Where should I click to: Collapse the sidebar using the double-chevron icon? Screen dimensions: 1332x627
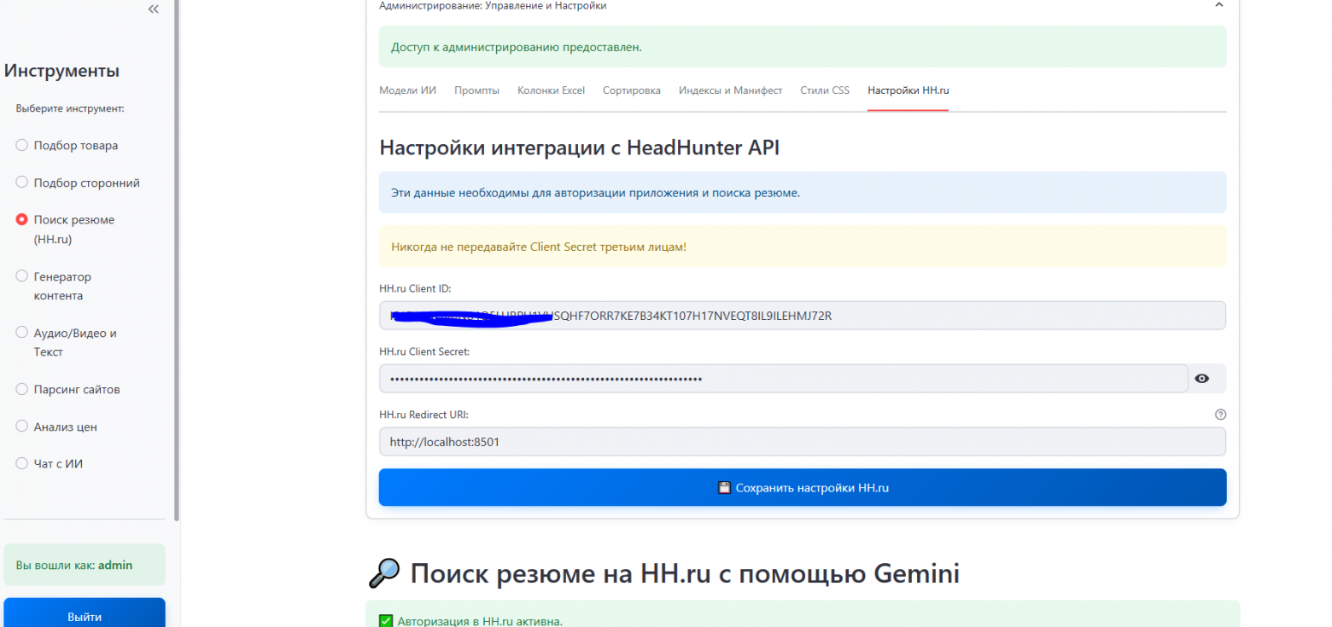153,9
